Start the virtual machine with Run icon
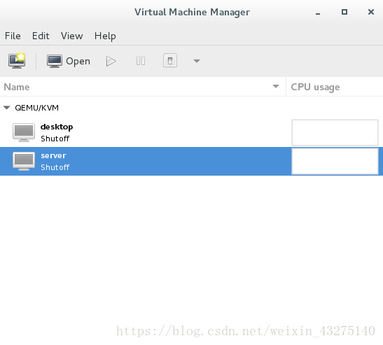The width and height of the screenshot is (383, 345). point(111,61)
